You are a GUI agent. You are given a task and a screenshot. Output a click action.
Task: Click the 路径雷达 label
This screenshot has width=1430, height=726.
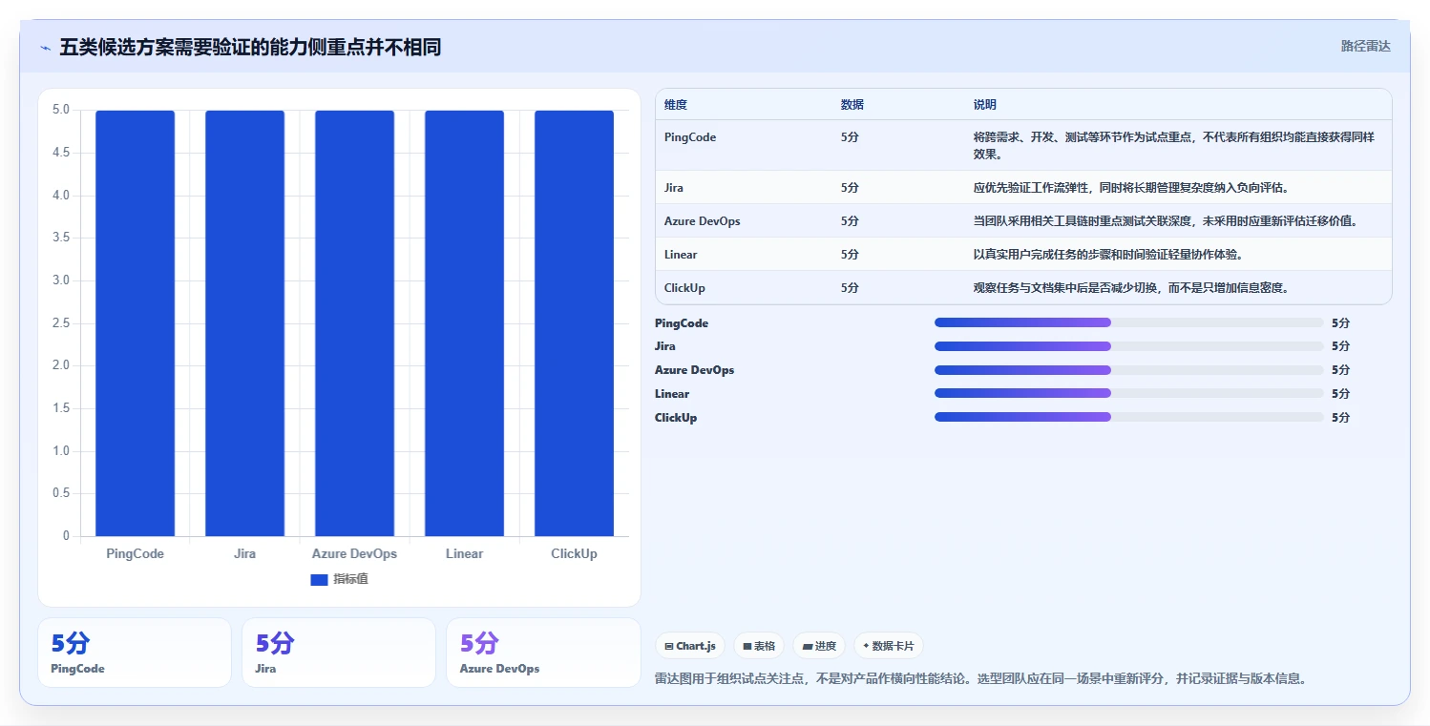pyautogui.click(x=1365, y=46)
